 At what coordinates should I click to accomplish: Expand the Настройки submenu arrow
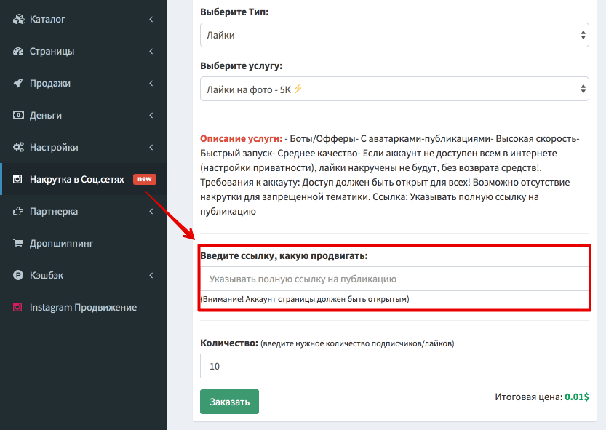151,148
